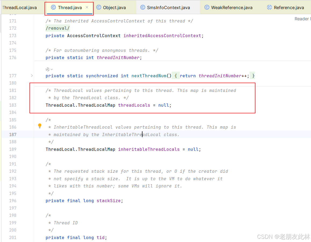Expand the folded nextThreadNum method in the gutter

pyautogui.click(x=32, y=76)
